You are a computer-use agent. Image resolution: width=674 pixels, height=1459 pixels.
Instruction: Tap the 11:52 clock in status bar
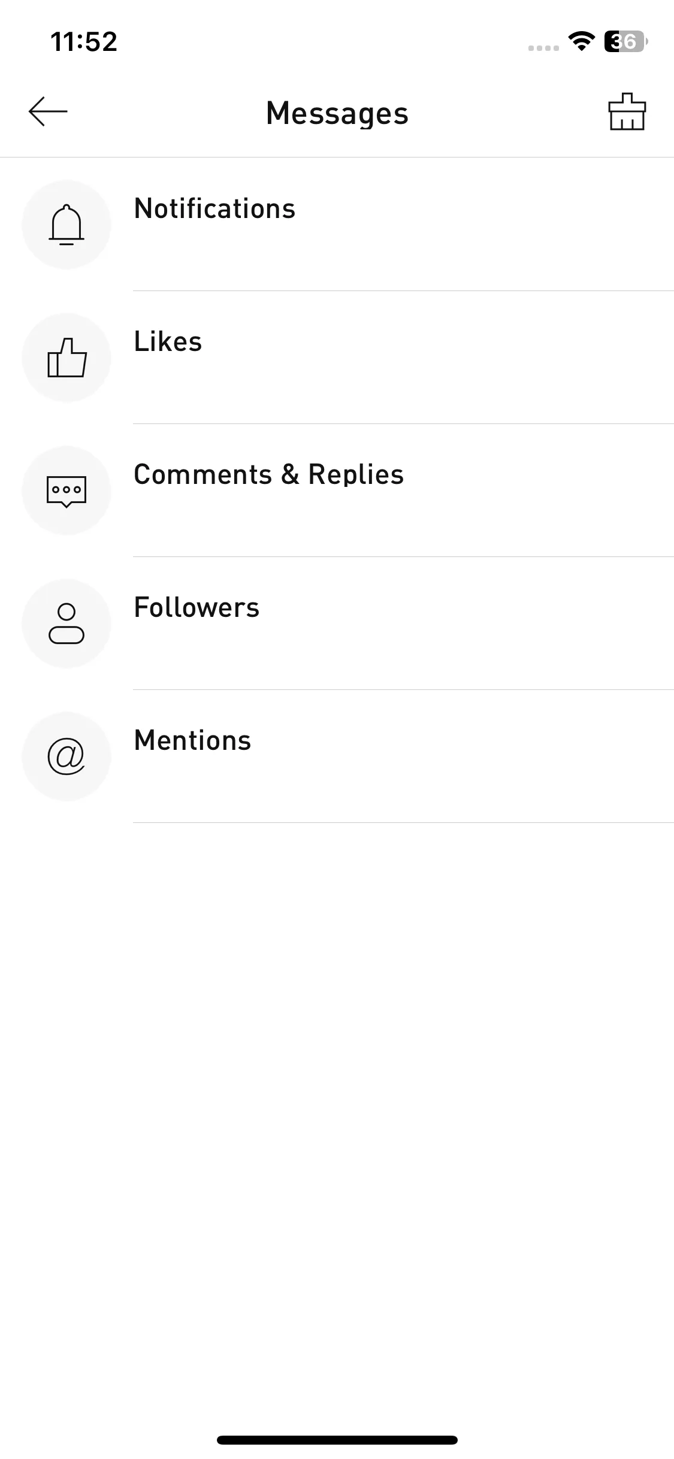[x=84, y=42]
